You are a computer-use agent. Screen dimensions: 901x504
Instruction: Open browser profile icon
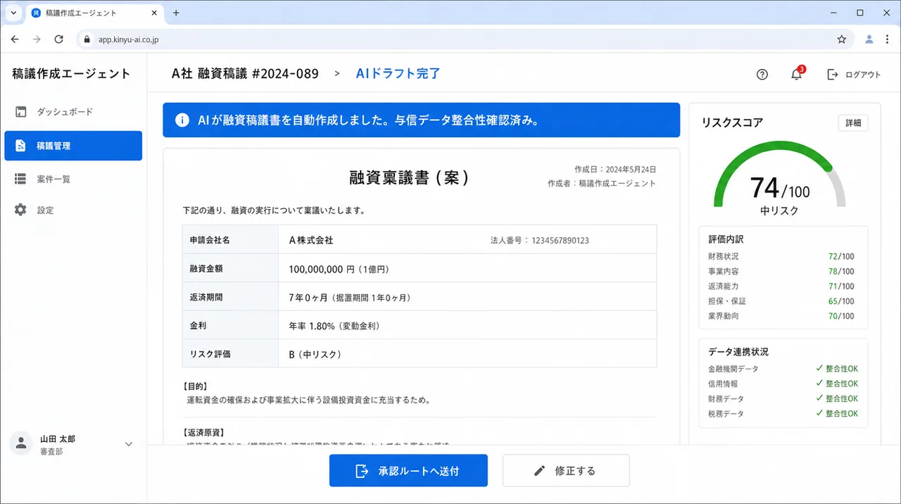pos(869,39)
